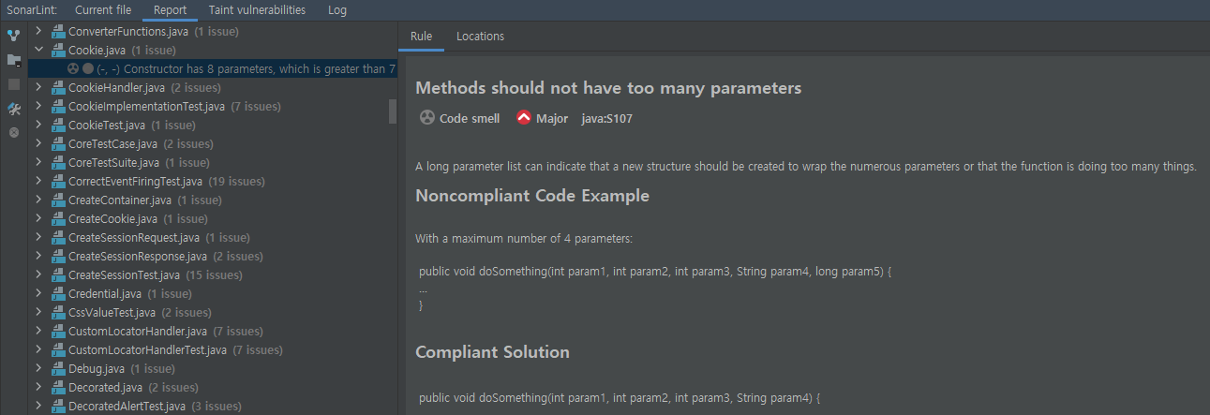Viewport: 1210px width, 415px height.
Task: Collapse Cookie.java node
Action: tap(38, 50)
